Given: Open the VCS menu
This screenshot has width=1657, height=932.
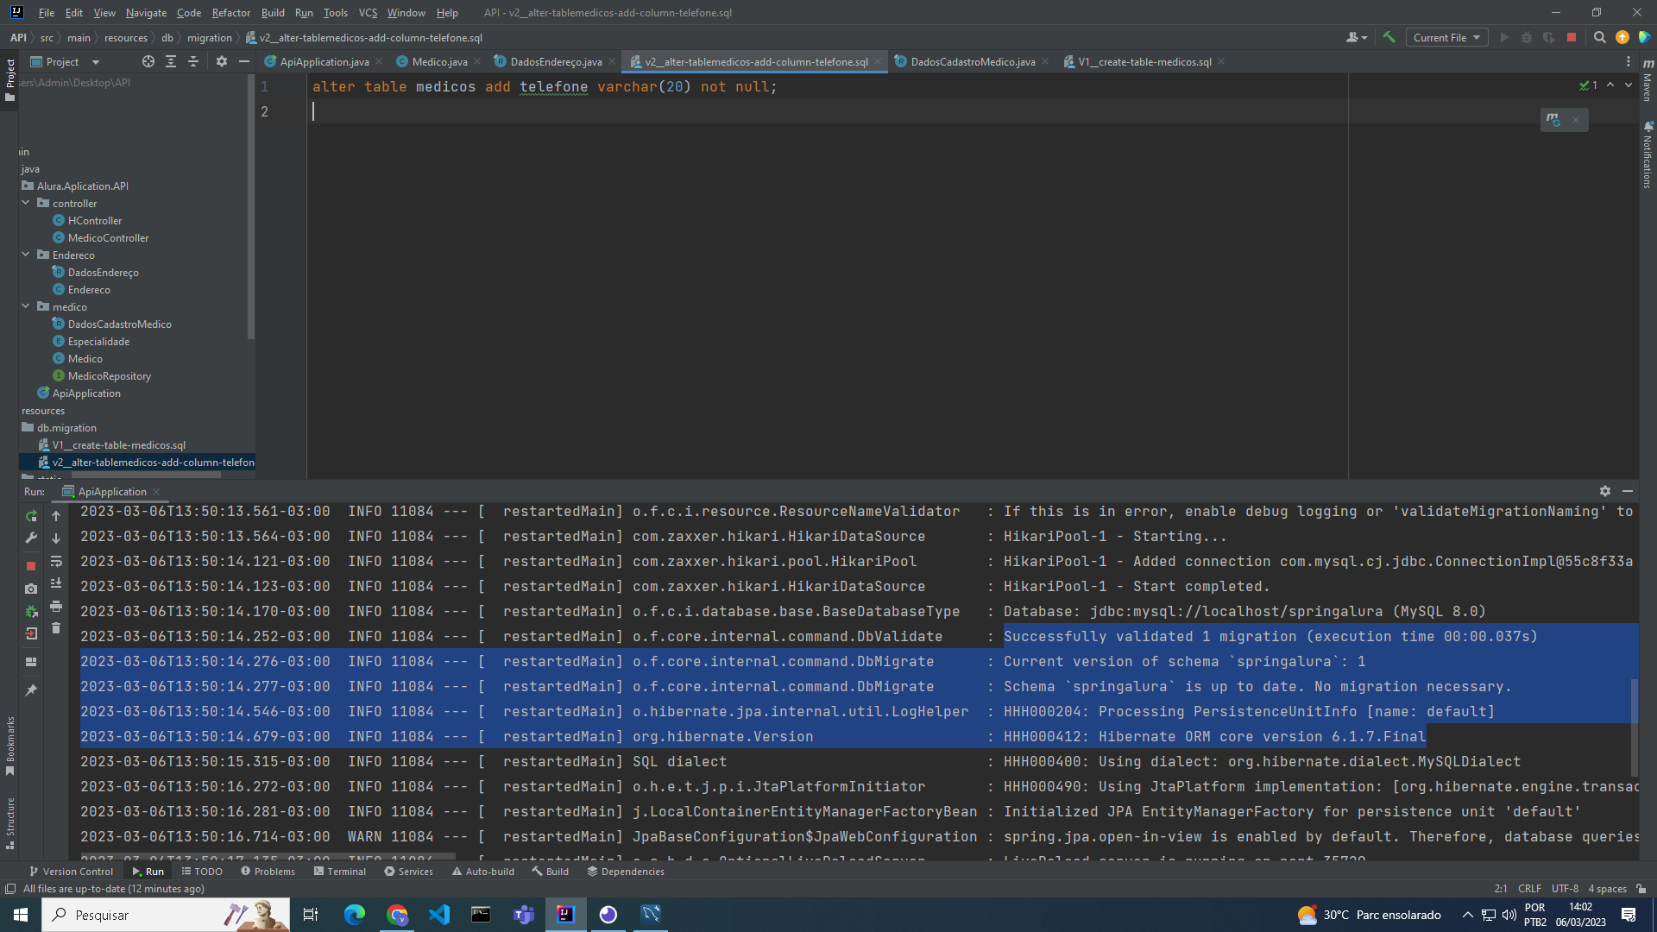Looking at the screenshot, I should (x=368, y=12).
